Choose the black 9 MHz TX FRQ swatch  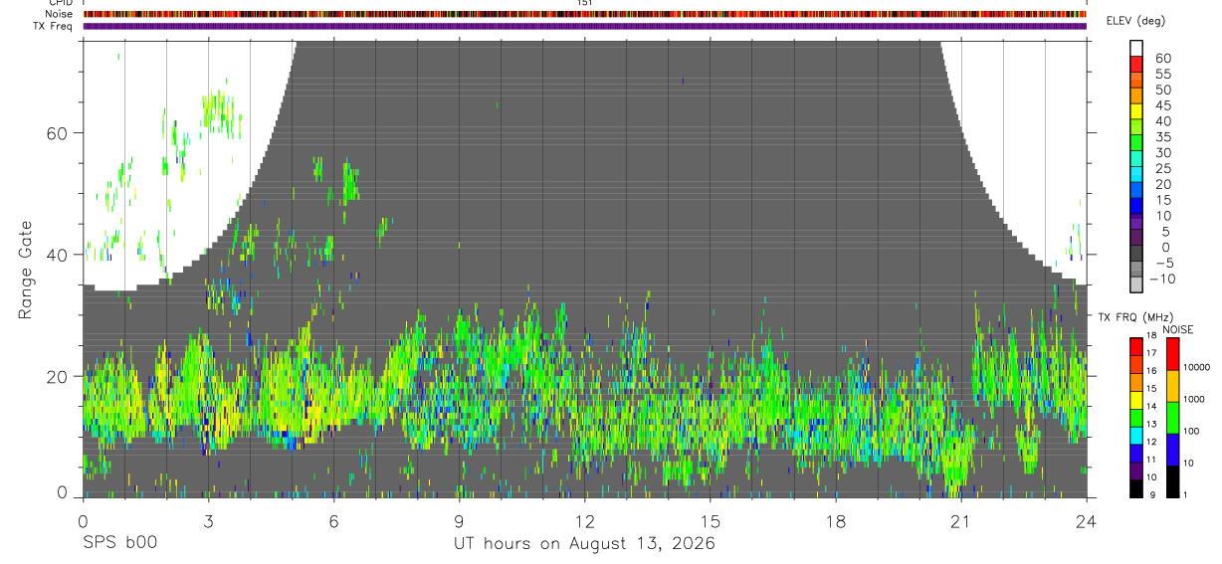pyautogui.click(x=1136, y=488)
